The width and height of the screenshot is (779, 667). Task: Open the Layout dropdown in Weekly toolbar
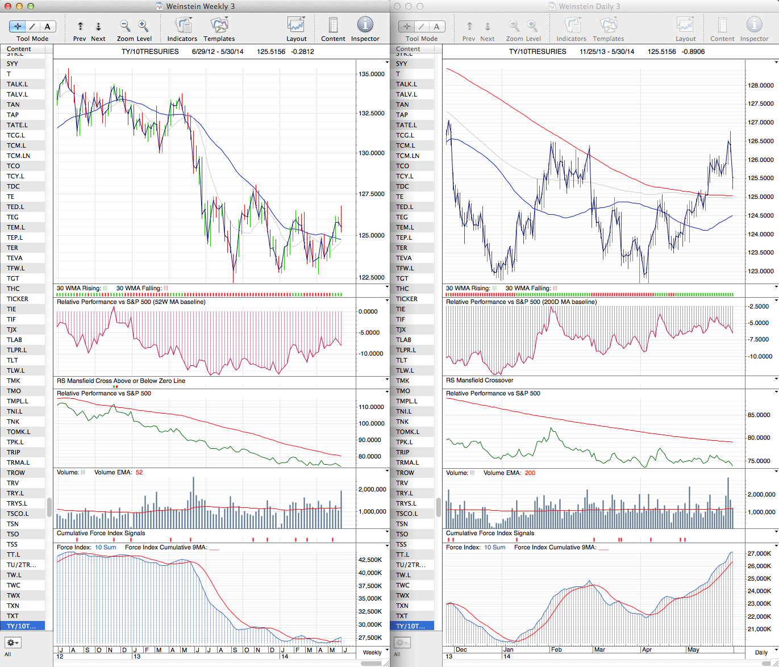pyautogui.click(x=296, y=26)
